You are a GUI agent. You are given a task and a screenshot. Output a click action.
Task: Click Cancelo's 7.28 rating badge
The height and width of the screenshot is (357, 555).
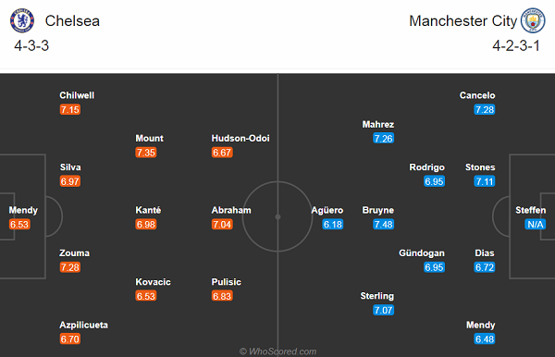coord(485,109)
